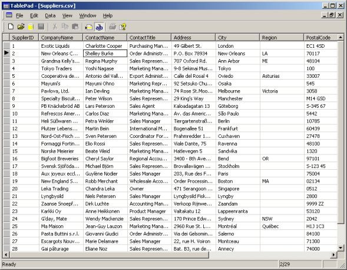Click the New document toolbar icon
347x270 pixels.
pyautogui.click(x=11, y=27)
